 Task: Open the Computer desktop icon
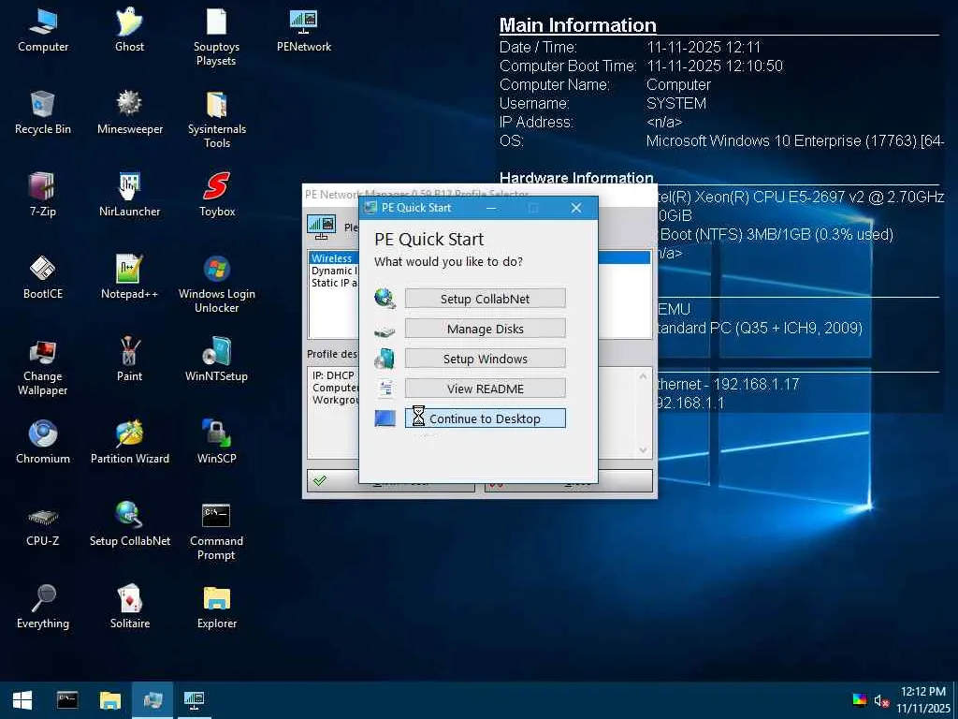43,30
